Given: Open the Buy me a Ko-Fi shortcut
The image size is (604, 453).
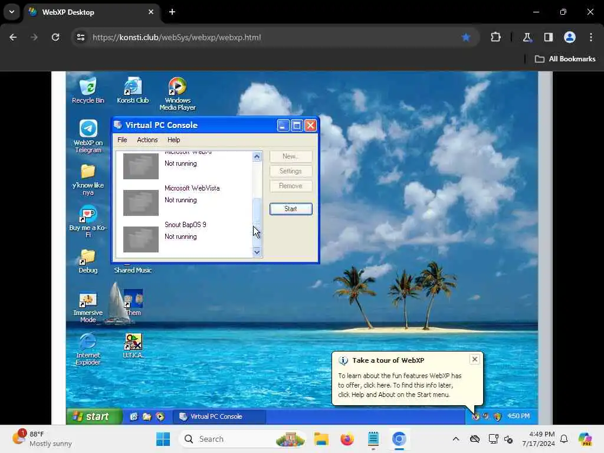Looking at the screenshot, I should 88,221.
